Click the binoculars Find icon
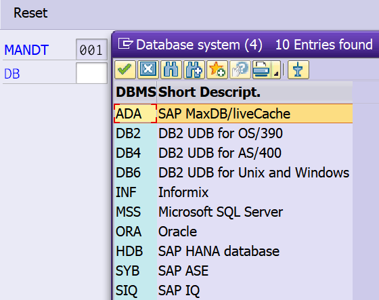The width and height of the screenshot is (379, 300). (171, 70)
